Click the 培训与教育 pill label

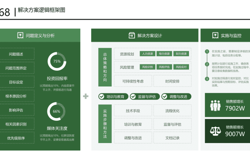[115, 97]
